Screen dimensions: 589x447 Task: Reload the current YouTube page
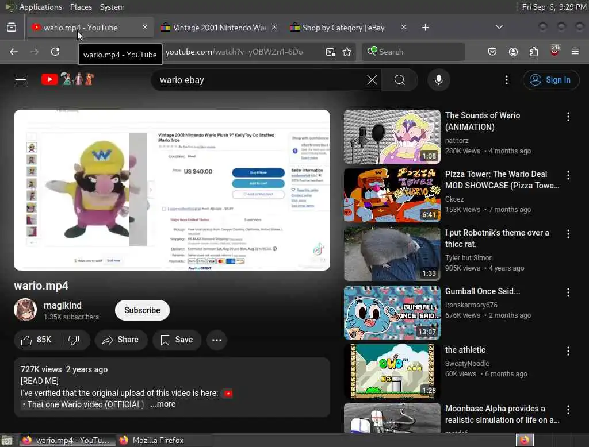(55, 52)
